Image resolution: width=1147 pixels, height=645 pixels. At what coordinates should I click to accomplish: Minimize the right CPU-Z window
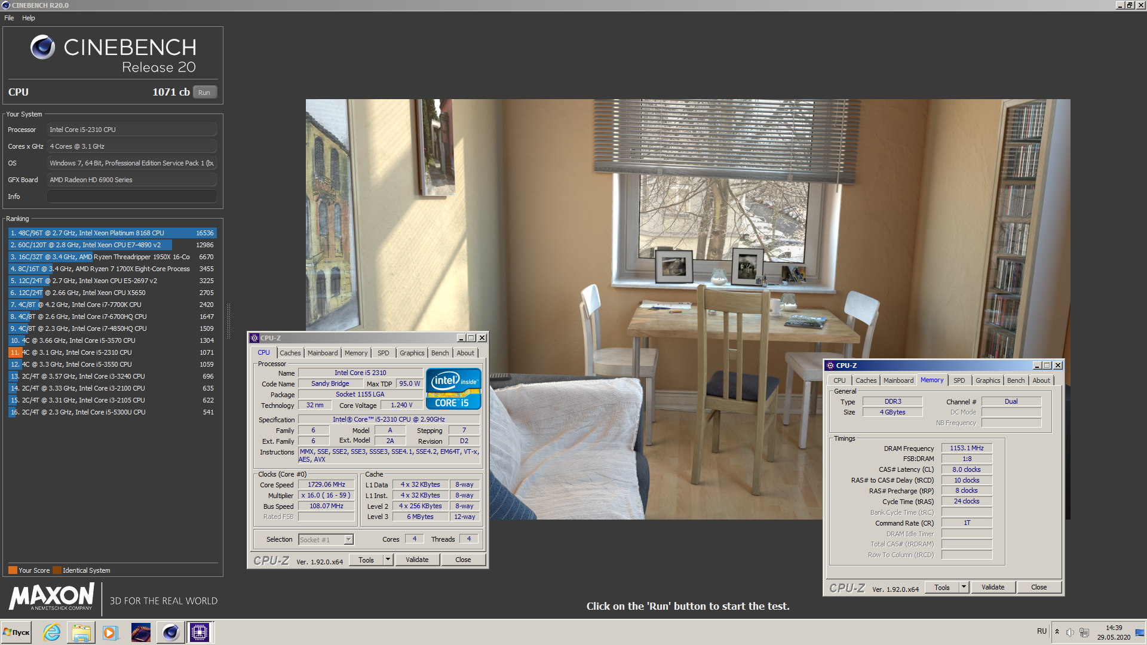click(x=1036, y=365)
